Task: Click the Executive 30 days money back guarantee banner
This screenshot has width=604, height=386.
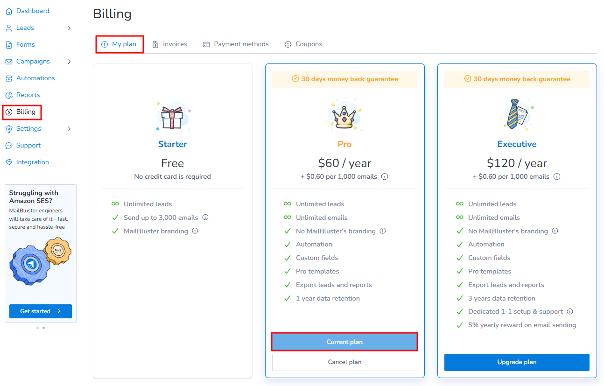Action: (x=517, y=79)
